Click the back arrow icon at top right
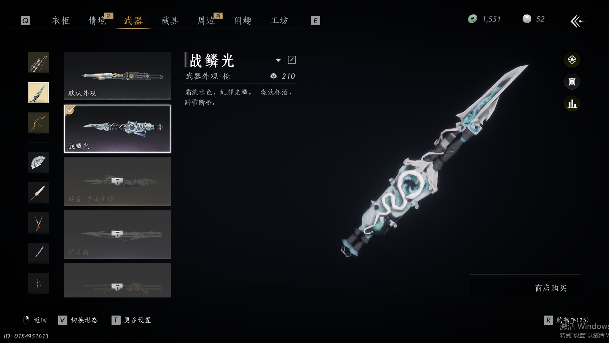This screenshot has height=343, width=609. click(x=578, y=21)
